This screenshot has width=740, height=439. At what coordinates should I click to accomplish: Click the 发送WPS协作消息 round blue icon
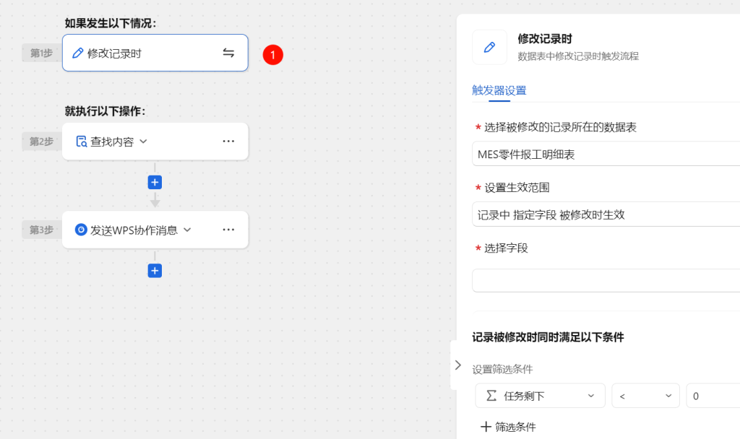coord(81,230)
